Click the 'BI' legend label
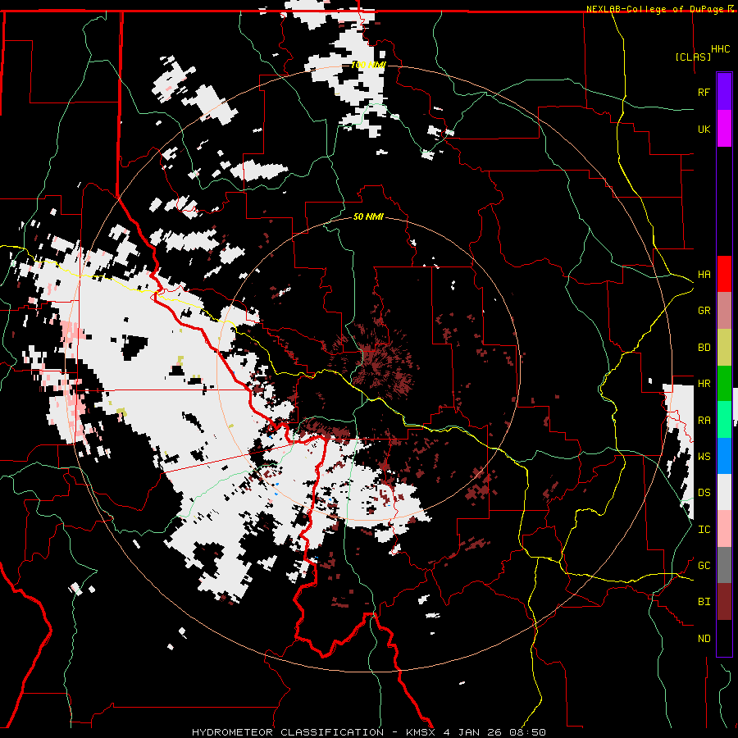Viewport: 738px width, 738px height. 704,602
